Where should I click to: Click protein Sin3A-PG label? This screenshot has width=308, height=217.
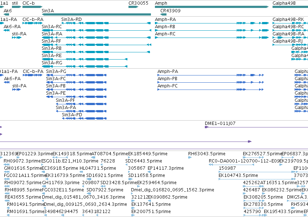(x=56, y=71)
